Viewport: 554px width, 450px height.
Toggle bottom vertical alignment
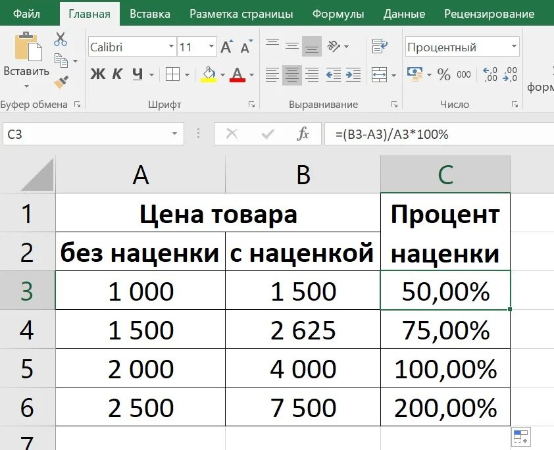tap(312, 46)
